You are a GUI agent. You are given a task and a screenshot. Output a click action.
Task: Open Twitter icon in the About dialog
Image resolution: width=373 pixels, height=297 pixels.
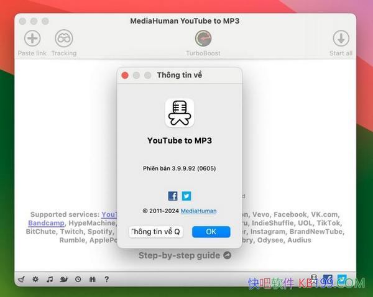tap(186, 196)
